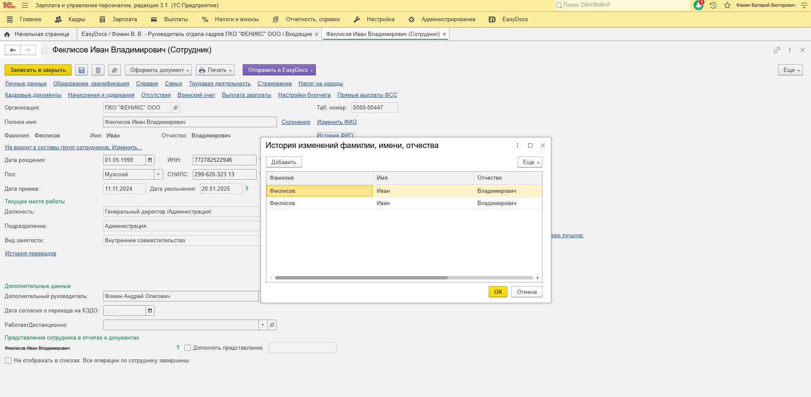Add page to favorites with star icon
The image size is (811, 397).
click(x=45, y=50)
